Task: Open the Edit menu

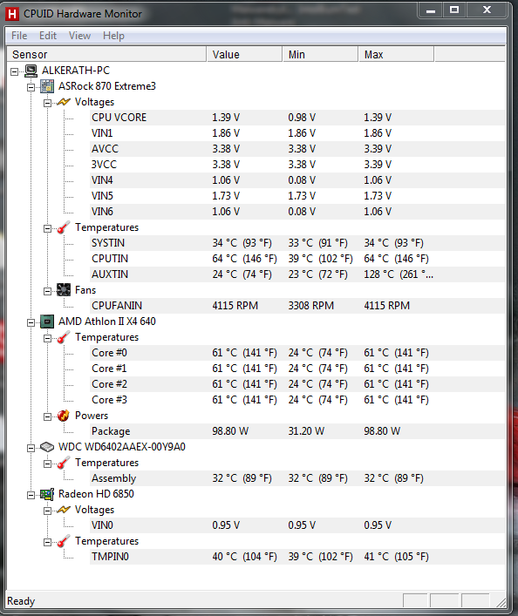Action: [x=48, y=36]
